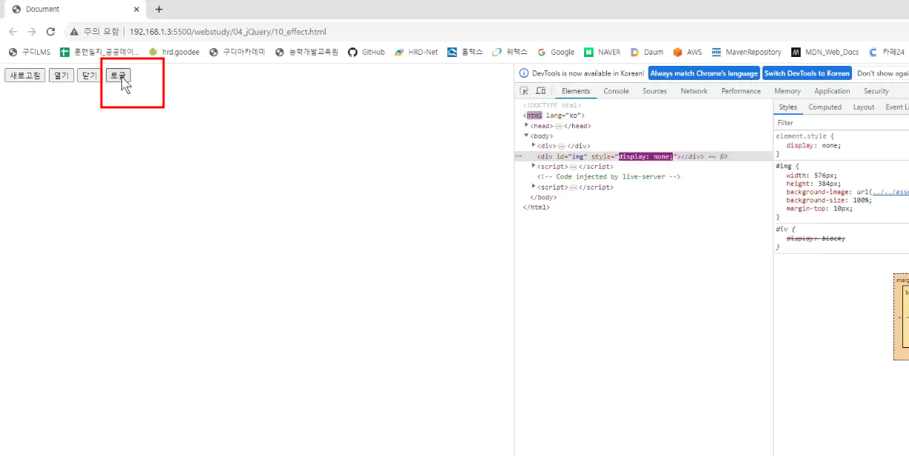The image size is (909, 456).
Task: Click Always match Chrome's language
Action: [x=704, y=73]
